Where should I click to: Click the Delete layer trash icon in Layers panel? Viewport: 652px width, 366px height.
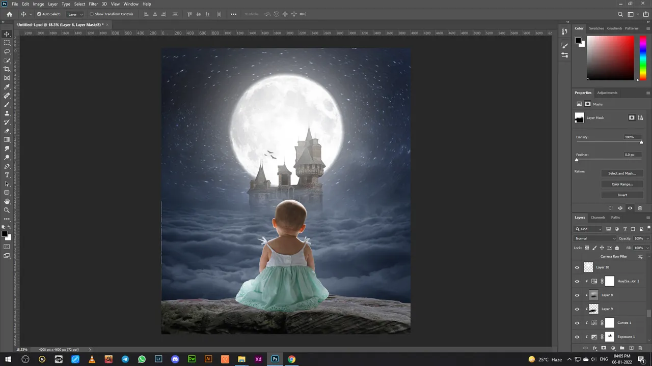click(640, 348)
